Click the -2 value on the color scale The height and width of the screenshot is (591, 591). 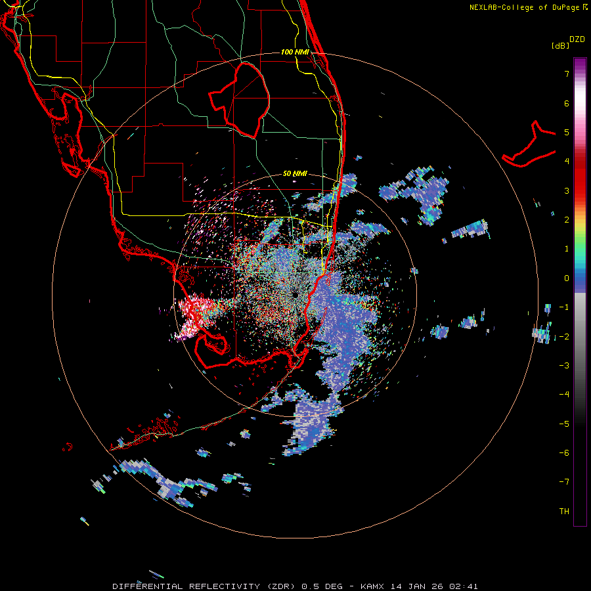pyautogui.click(x=564, y=336)
